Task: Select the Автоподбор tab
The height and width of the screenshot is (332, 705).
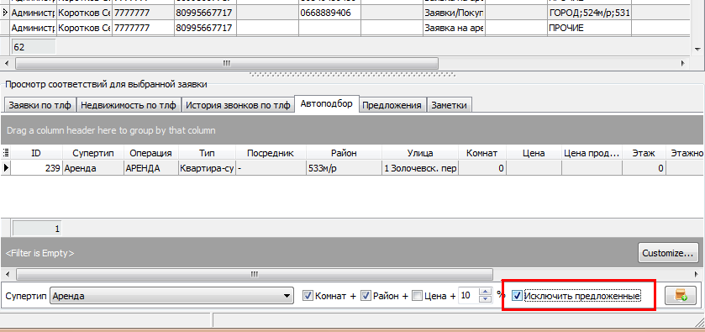Action: [x=327, y=104]
